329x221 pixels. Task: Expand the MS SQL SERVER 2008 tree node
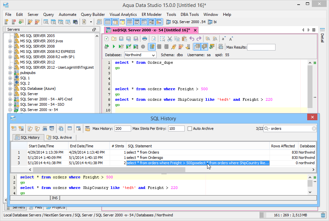[10, 46]
